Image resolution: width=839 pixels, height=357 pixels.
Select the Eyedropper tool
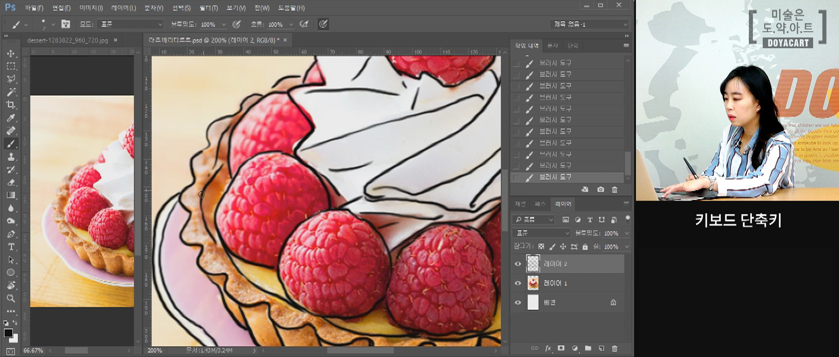click(x=11, y=118)
